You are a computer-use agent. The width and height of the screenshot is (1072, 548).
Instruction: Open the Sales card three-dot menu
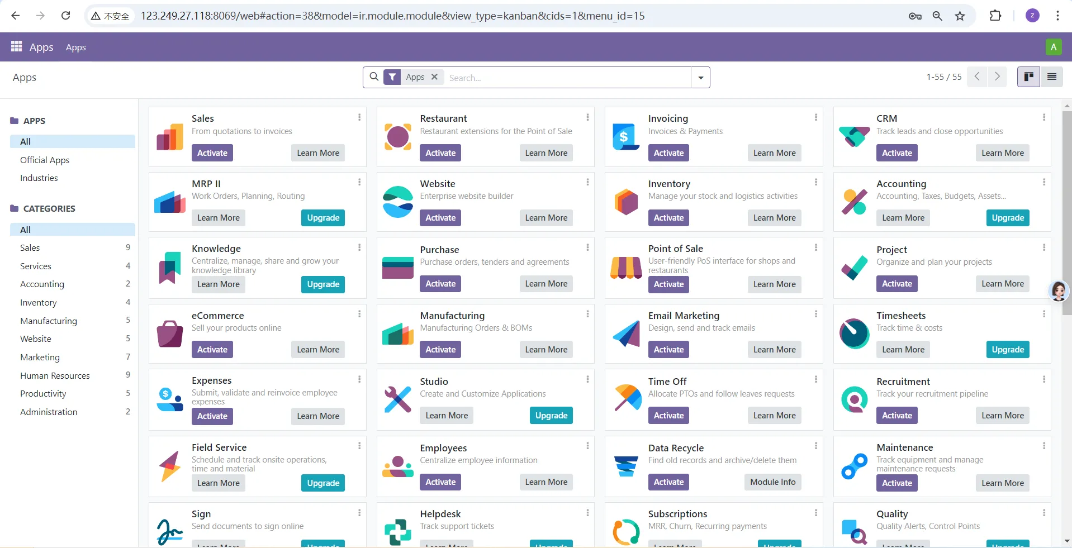pyautogui.click(x=359, y=117)
